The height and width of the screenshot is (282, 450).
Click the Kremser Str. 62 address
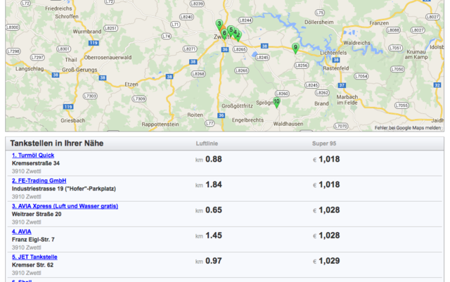(x=32, y=265)
